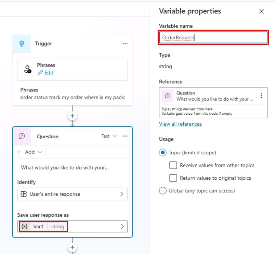Open the Text type dropdown on Question node
The width and height of the screenshot is (275, 254).
click(x=109, y=136)
